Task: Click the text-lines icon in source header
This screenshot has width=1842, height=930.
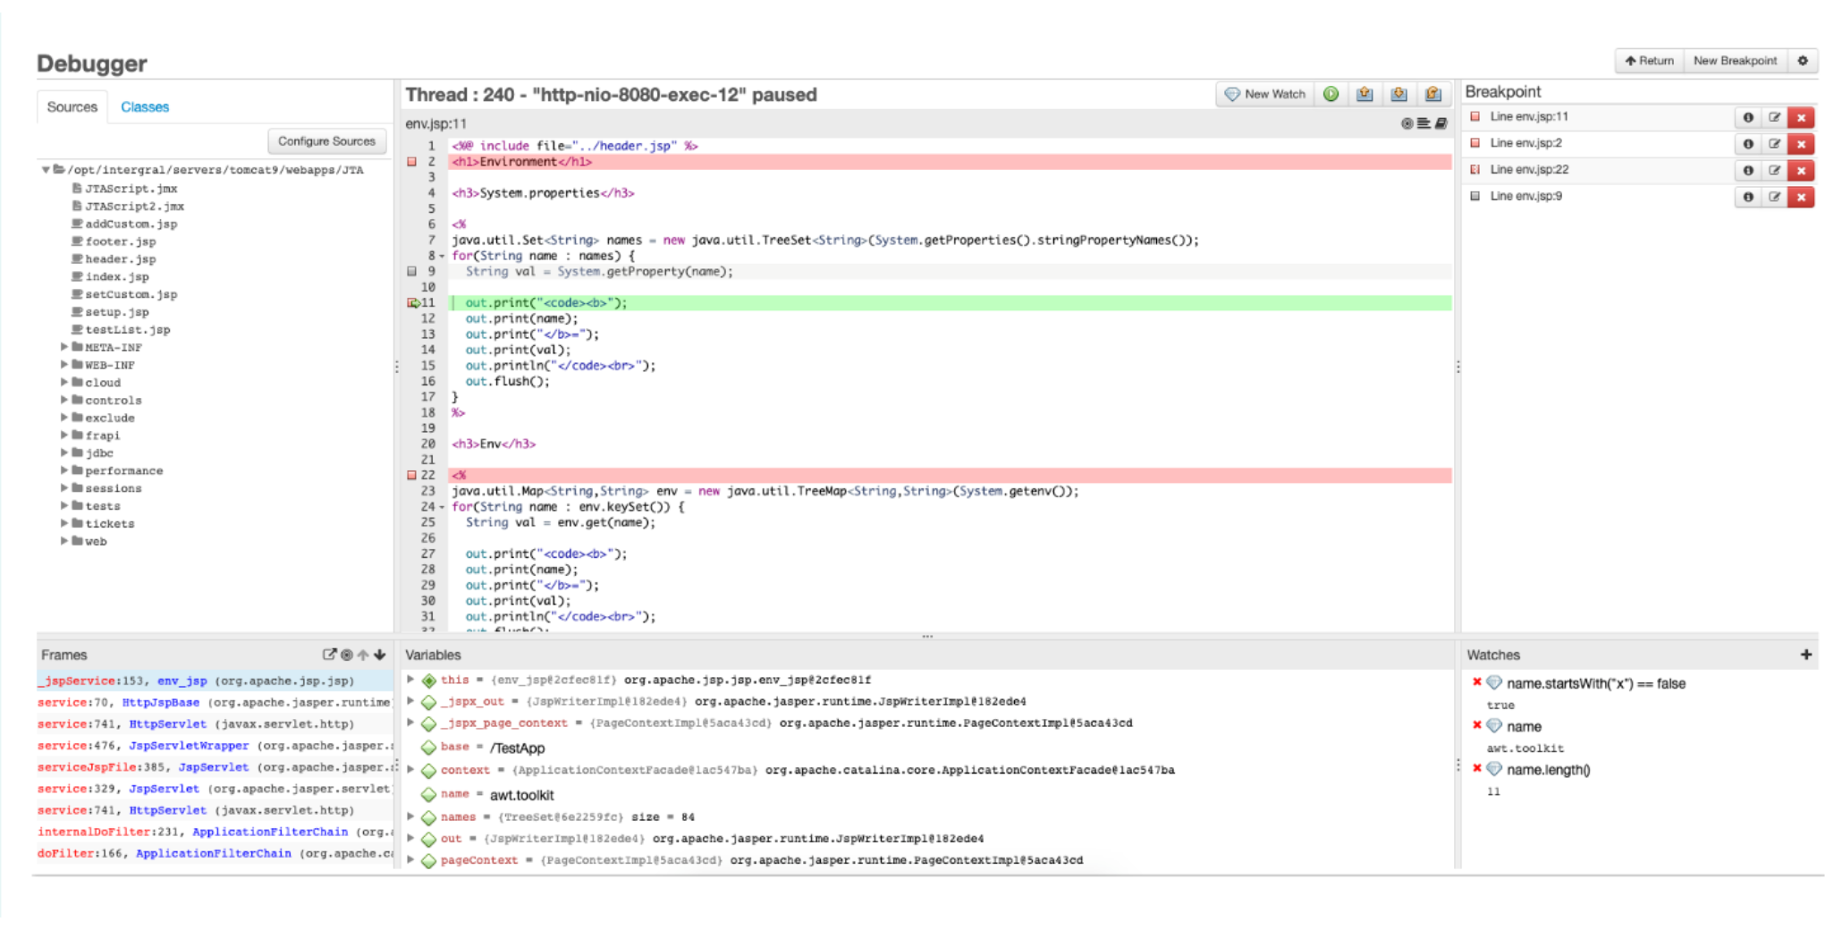Action: point(1424,123)
